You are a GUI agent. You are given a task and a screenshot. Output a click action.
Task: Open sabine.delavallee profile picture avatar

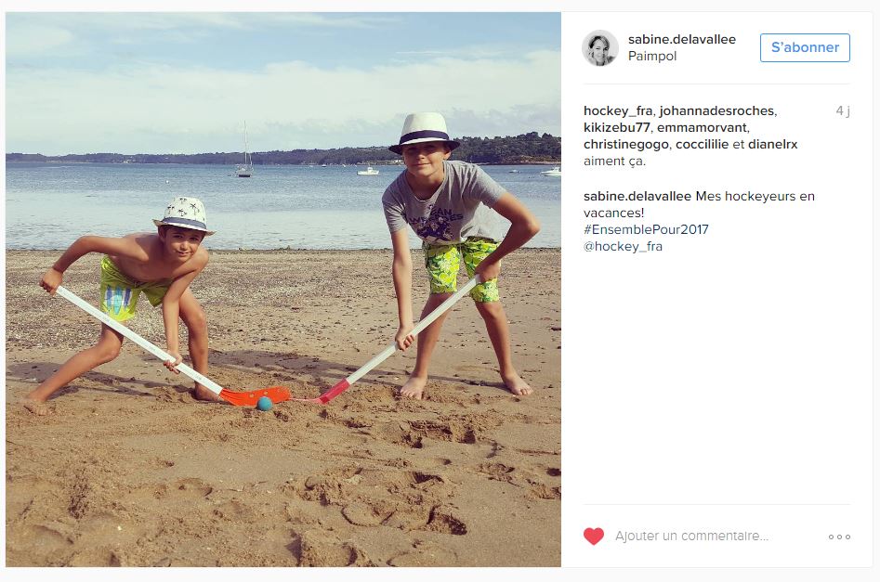coord(600,48)
